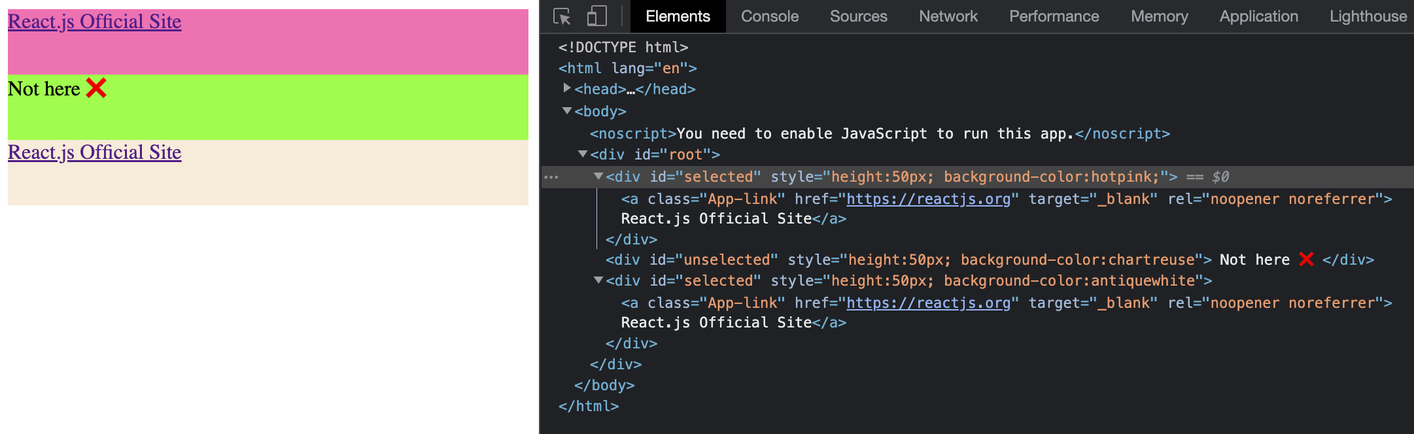
Task: Click the background-color:hotpink style value
Action: (x=1051, y=176)
